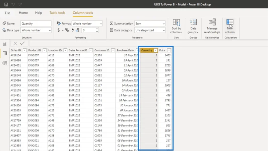Increase decimal places stepper up
This screenshot has height=151, width=268.
pyautogui.click(x=97, y=29)
